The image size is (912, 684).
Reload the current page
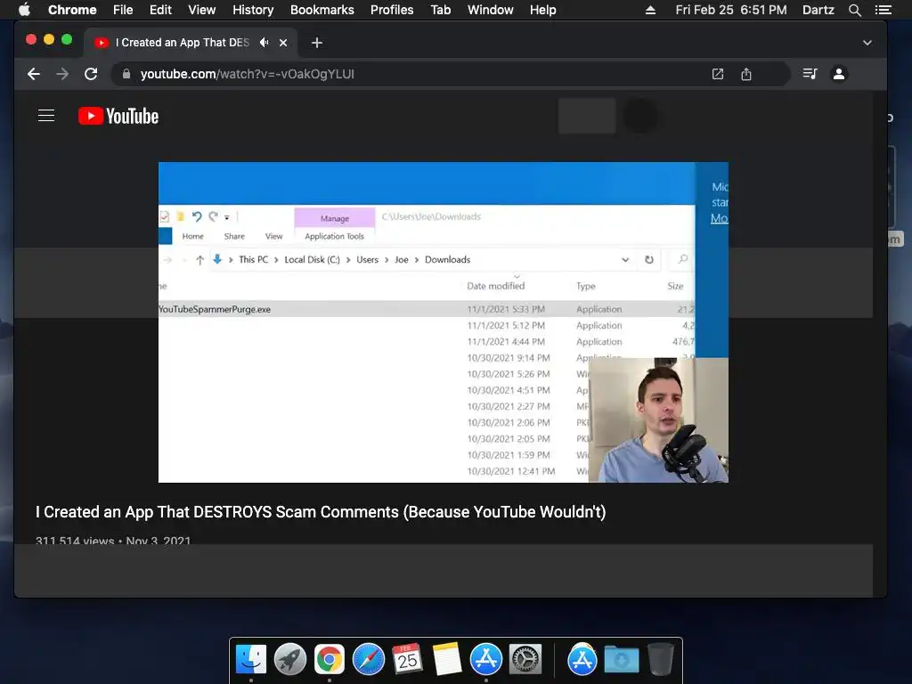(x=91, y=74)
